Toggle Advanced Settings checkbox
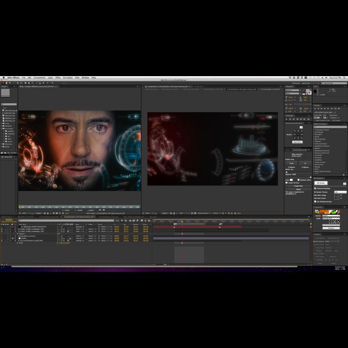 [315, 188]
